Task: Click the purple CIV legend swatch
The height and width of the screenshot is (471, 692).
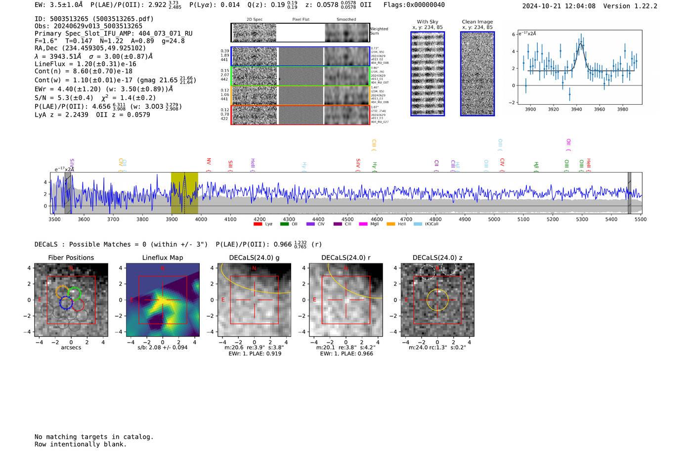Action: 310,224
